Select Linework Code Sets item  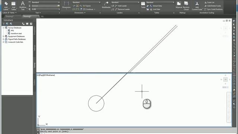pyautogui.click(x=16, y=42)
